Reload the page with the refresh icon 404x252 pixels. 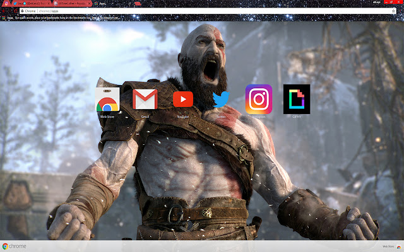pos(15,11)
